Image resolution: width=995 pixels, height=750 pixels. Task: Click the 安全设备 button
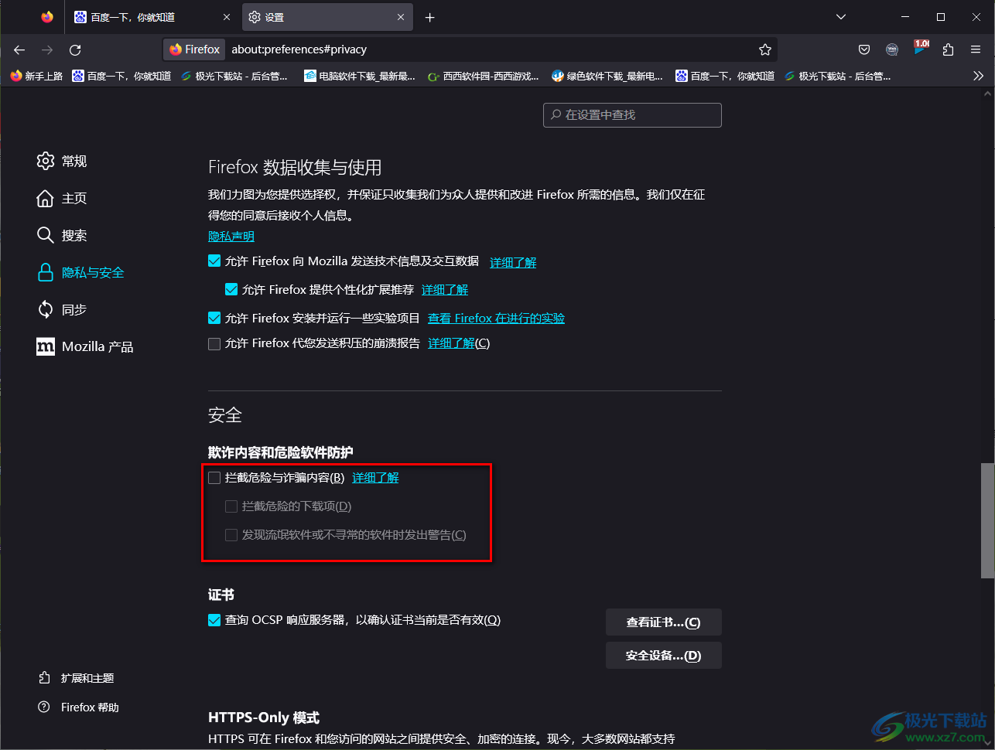pos(664,656)
